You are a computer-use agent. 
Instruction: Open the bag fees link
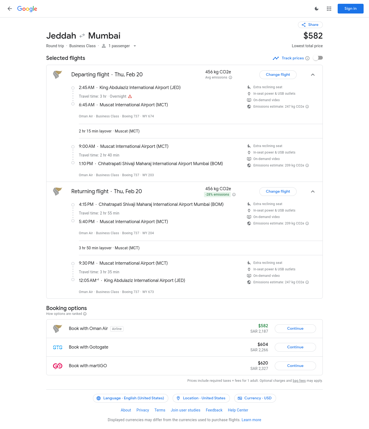point(299,381)
